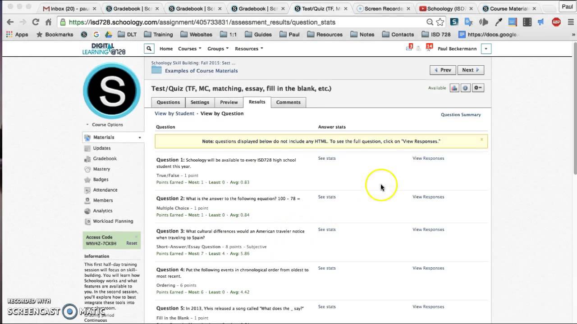Viewport: 577px width, 324px height.
Task: Open the Groups dropdown menu
Action: [218, 49]
